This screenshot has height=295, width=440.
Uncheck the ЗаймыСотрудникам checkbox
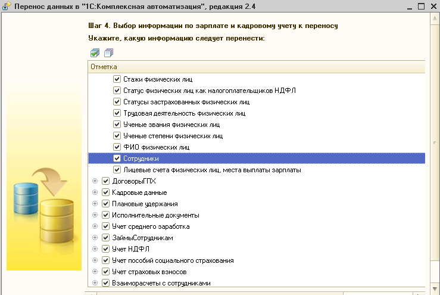point(105,237)
